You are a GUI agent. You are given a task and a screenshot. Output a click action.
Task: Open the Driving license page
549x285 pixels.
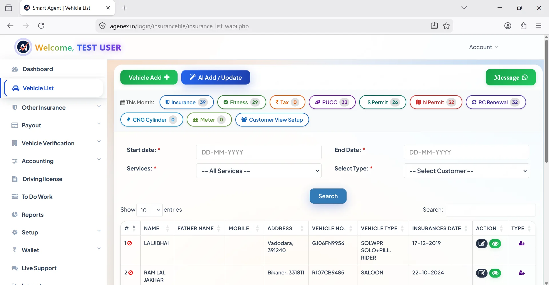(x=42, y=179)
